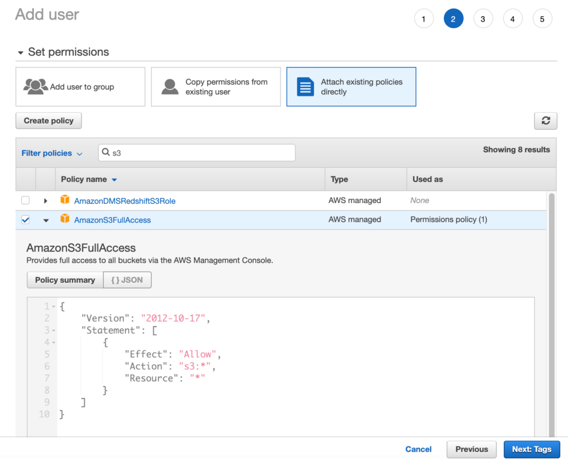This screenshot has width=568, height=459.
Task: Click the policy list vertical scrollbar
Action: pyautogui.click(x=552, y=314)
